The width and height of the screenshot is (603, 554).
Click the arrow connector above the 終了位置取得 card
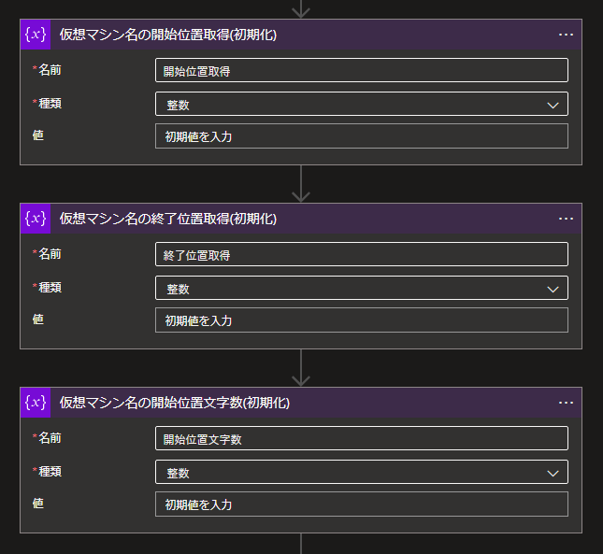click(x=301, y=184)
